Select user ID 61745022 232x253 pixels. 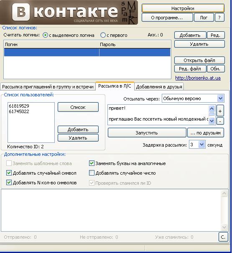tap(19, 111)
